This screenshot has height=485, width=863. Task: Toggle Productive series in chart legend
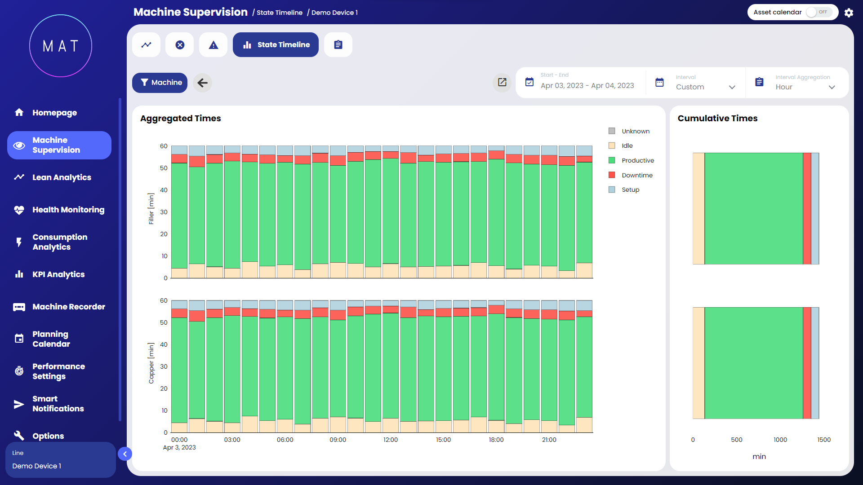(637, 160)
